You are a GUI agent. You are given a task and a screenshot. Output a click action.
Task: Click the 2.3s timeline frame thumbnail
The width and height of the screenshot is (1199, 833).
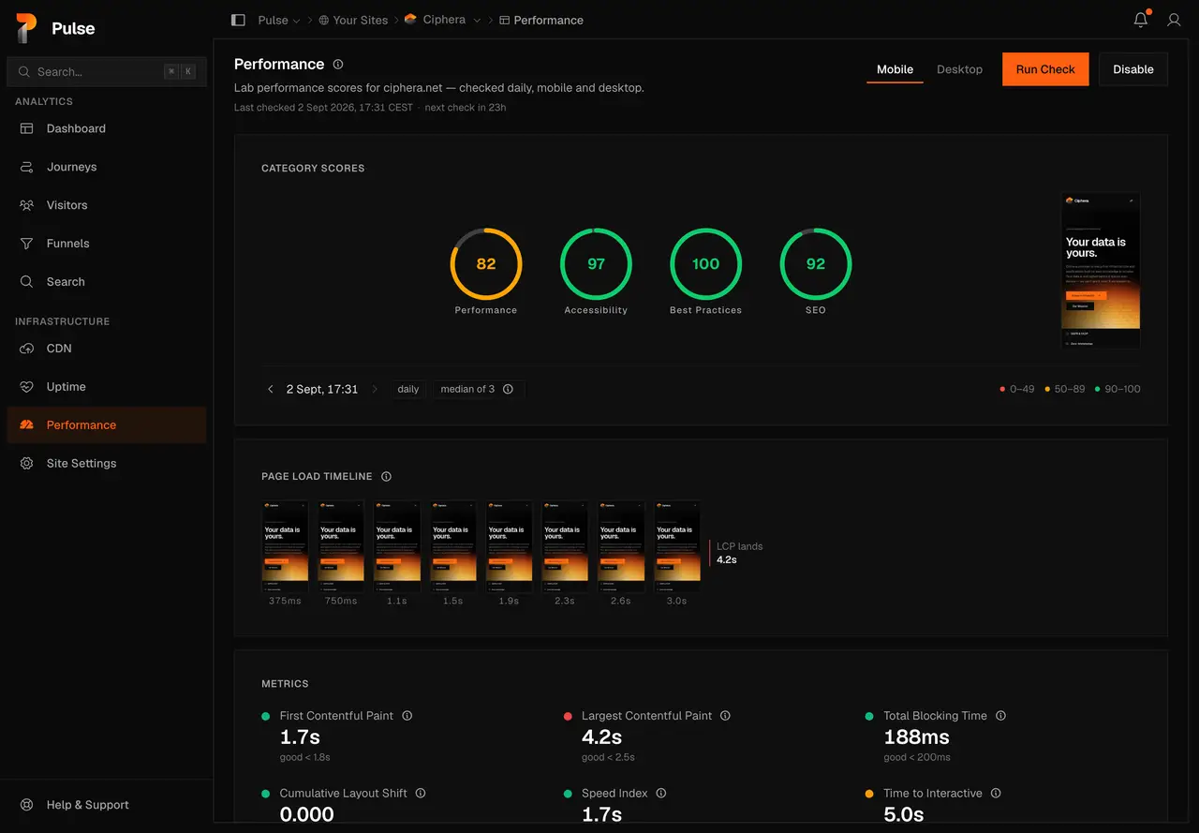click(565, 546)
